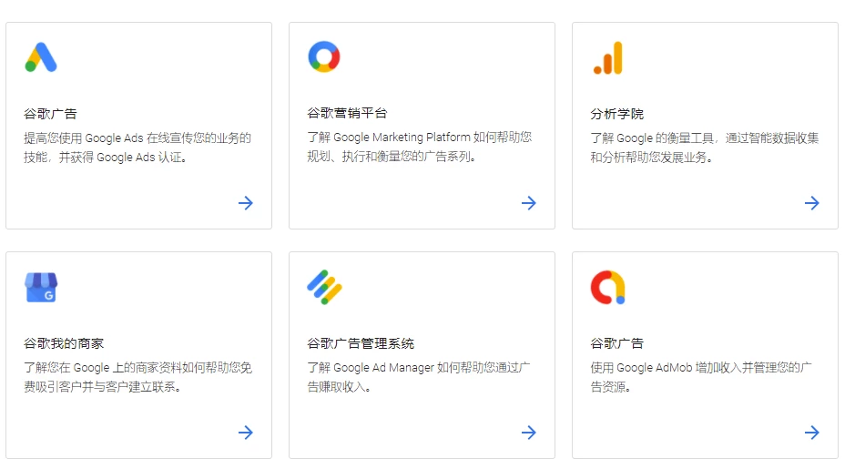
Task: Click the arrow on 谷歌我的商家 card
Action: pos(246,433)
